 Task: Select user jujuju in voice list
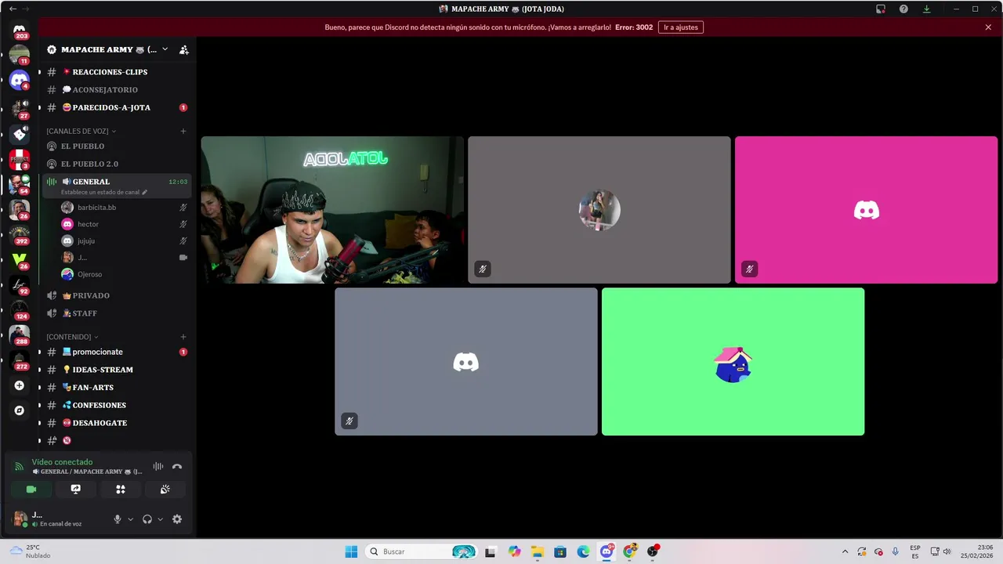pos(85,241)
